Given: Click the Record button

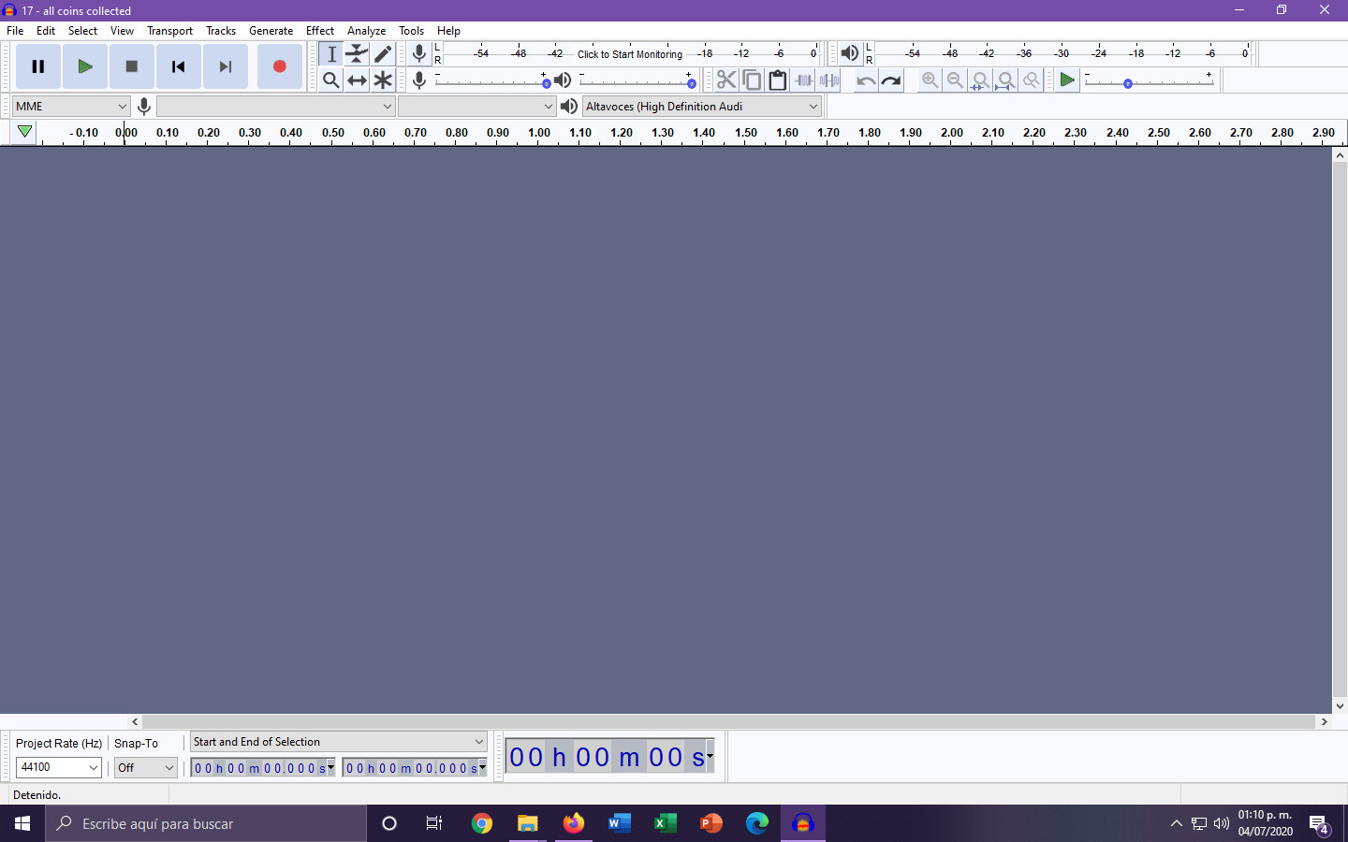Looking at the screenshot, I should point(279,66).
